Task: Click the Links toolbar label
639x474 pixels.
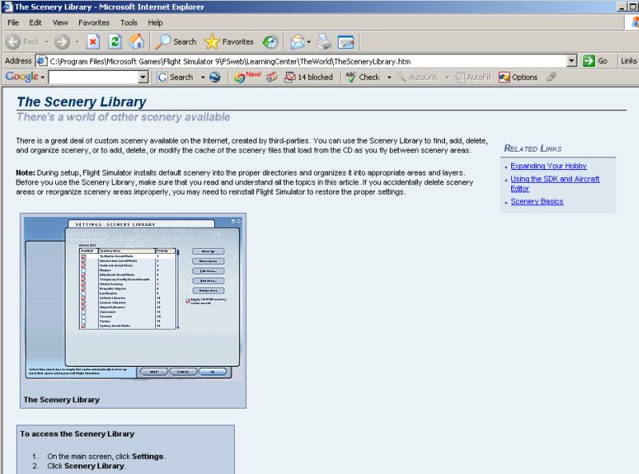Action: (629, 61)
